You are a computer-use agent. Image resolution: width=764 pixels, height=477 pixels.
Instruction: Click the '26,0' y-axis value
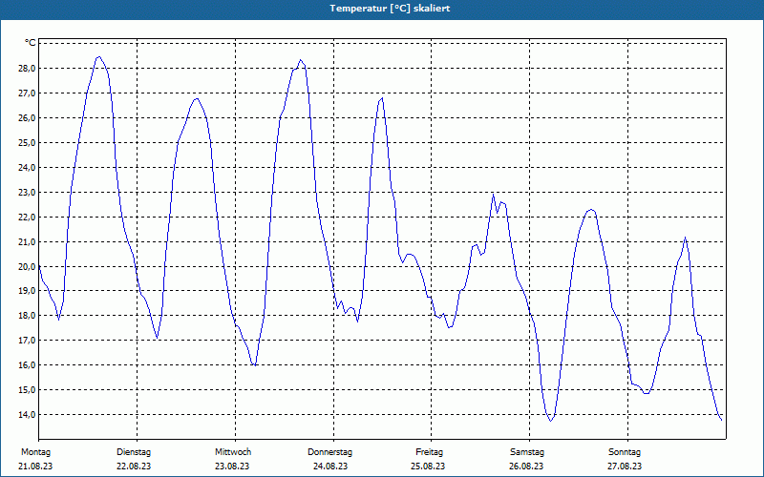point(27,118)
